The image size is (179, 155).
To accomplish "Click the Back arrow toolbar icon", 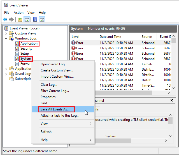I will pyautogui.click(x=5, y=20).
